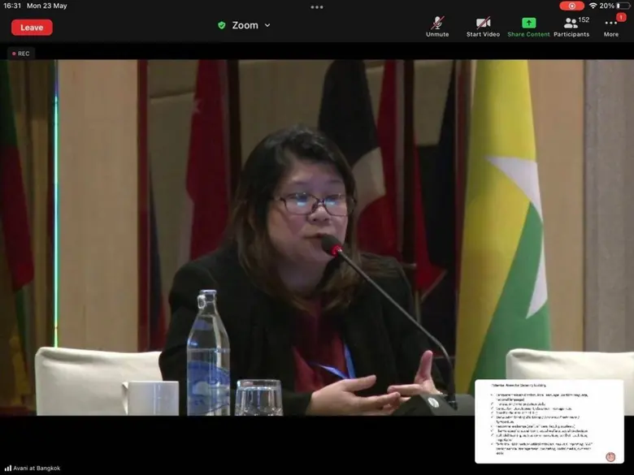Tap the green encryption shield icon
The height and width of the screenshot is (475, 634).
222,25
